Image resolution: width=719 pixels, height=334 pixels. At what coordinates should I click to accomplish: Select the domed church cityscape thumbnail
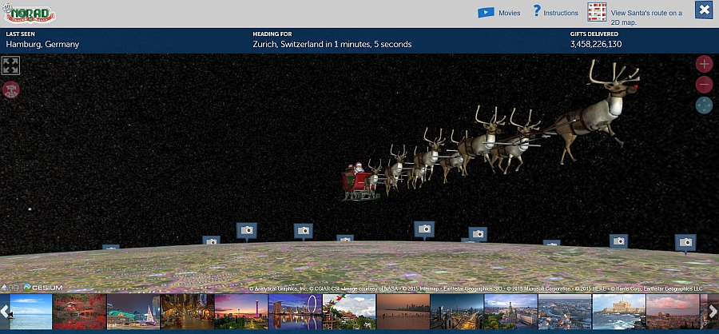(x=510, y=312)
